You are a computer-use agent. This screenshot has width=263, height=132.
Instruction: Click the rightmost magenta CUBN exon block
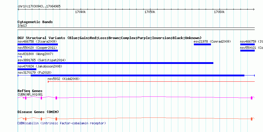(x=251, y=98)
